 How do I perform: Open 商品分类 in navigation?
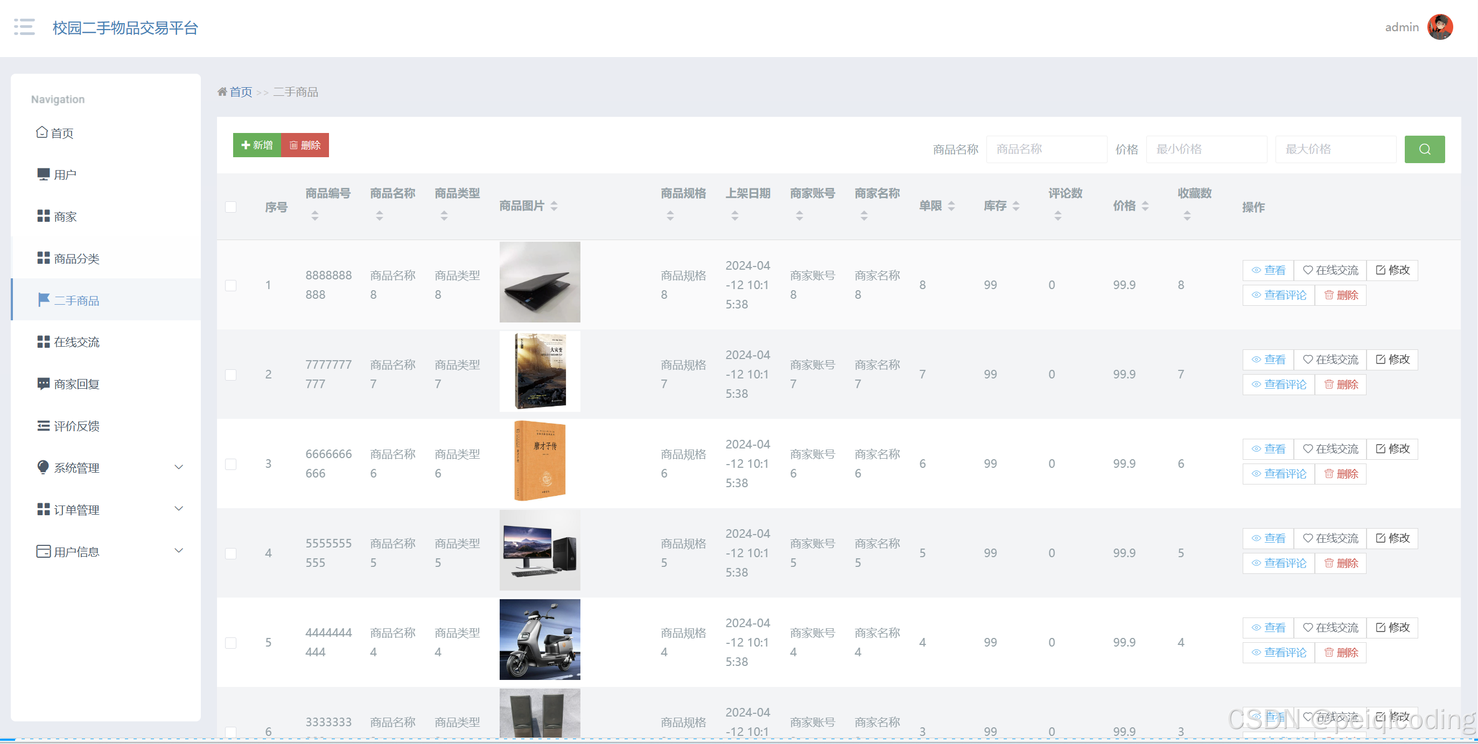pos(76,259)
